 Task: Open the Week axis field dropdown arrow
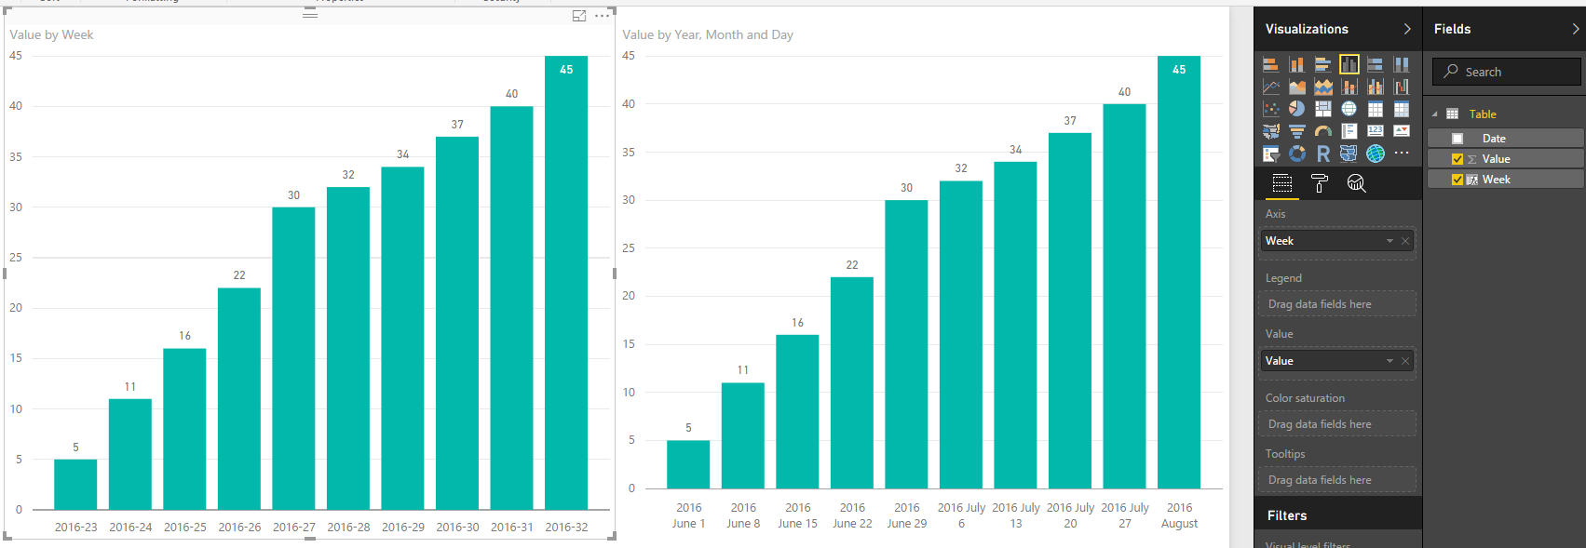click(x=1389, y=241)
